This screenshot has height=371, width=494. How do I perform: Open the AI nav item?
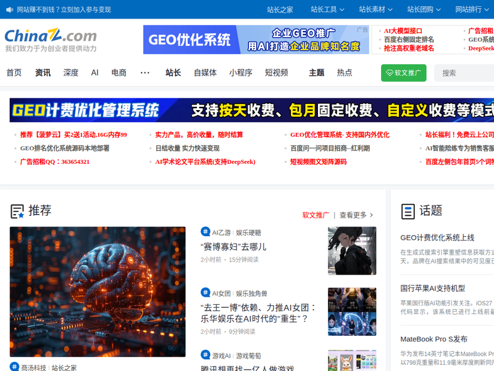coord(95,73)
